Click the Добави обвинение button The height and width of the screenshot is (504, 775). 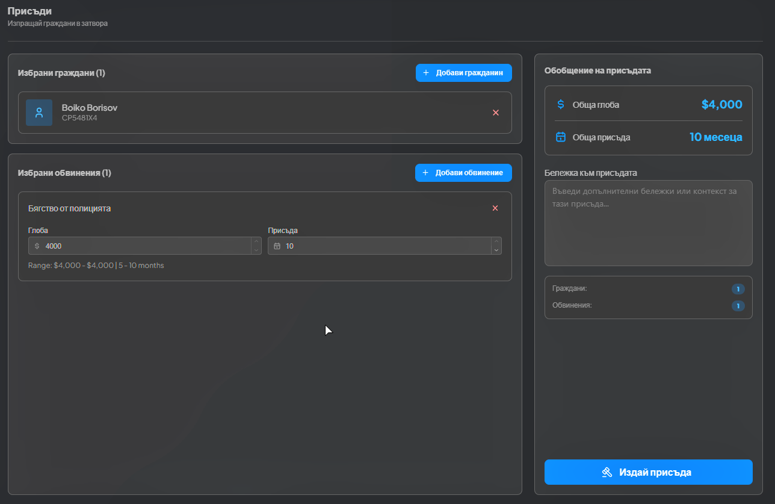tap(463, 173)
